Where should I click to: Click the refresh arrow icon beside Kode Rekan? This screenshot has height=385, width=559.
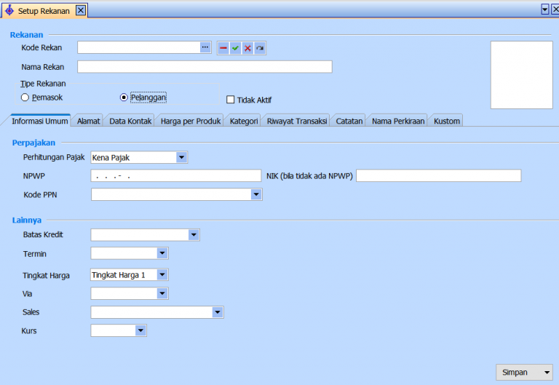tap(260, 48)
